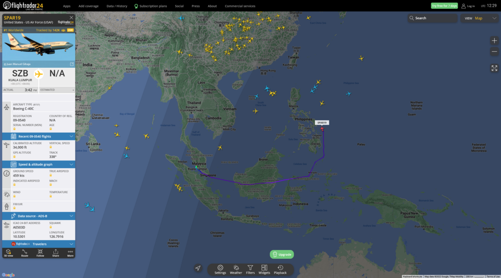Zoom in with the plus button
The width and height of the screenshot is (501, 278).
(494, 41)
